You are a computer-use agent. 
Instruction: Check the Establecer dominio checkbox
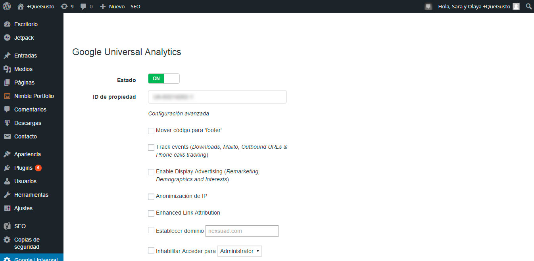click(151, 230)
